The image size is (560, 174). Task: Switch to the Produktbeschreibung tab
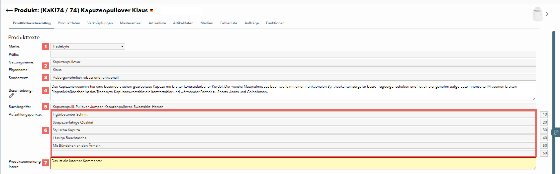click(32, 23)
